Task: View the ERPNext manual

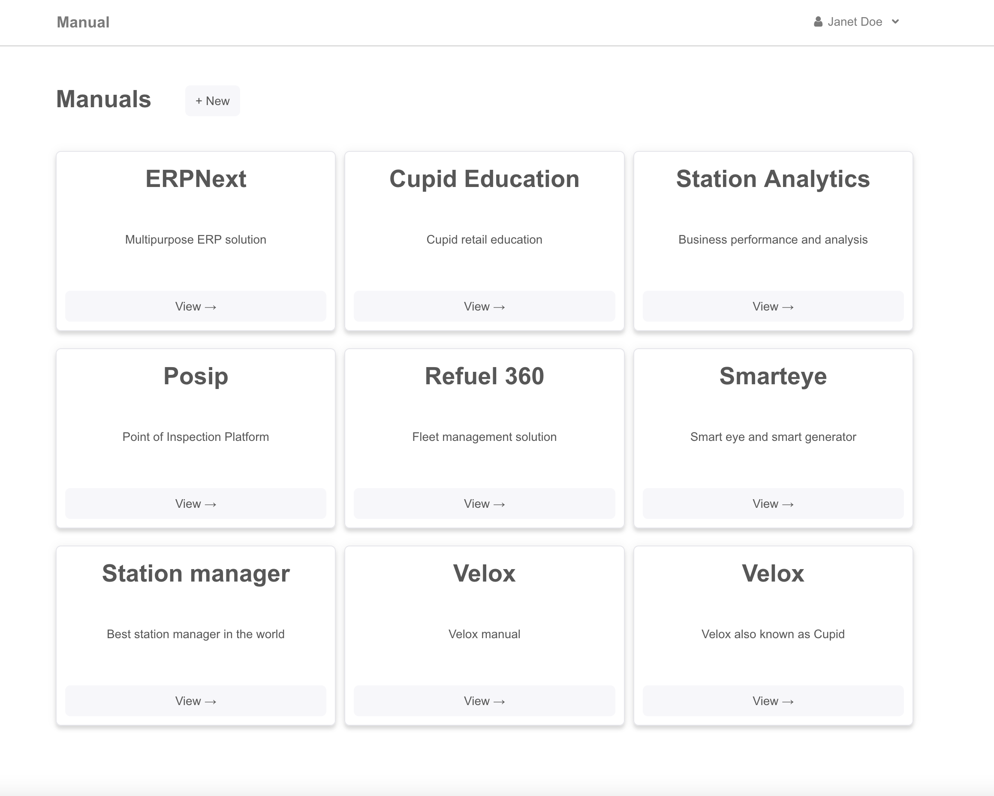Action: (196, 306)
